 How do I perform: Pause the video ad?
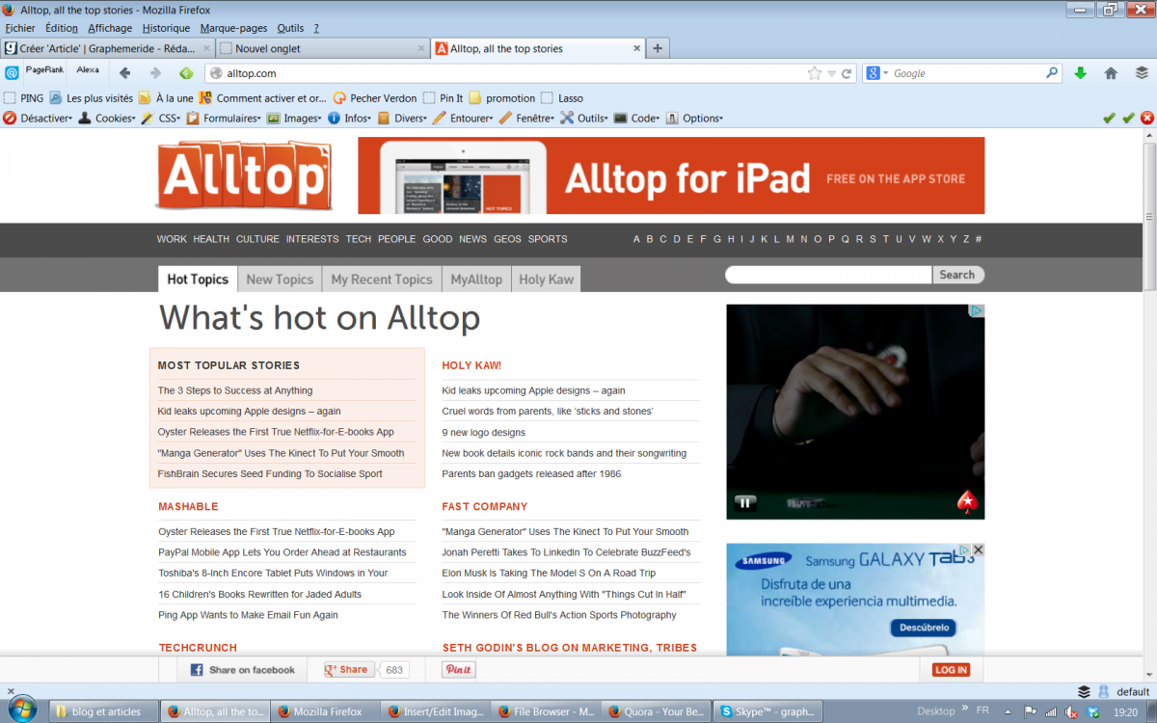pyautogui.click(x=744, y=502)
